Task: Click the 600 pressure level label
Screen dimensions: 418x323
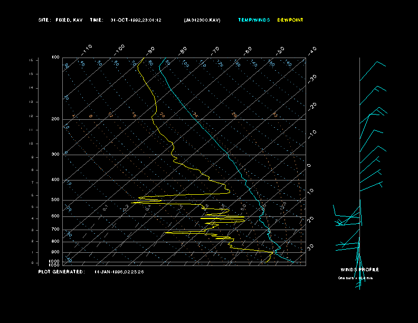Action: 55,216
